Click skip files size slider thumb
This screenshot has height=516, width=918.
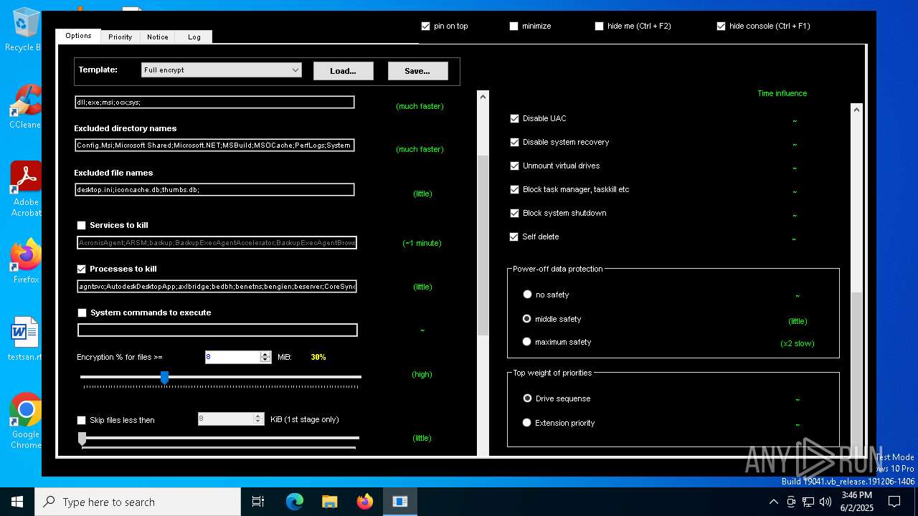(x=82, y=439)
